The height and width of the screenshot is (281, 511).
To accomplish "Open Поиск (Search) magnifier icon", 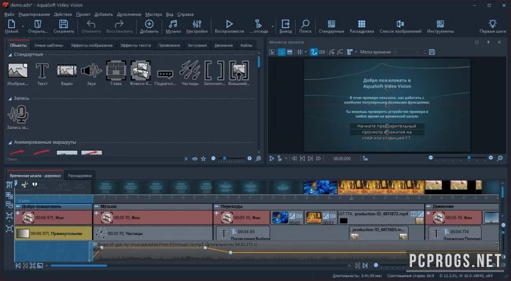I will click(305, 26).
